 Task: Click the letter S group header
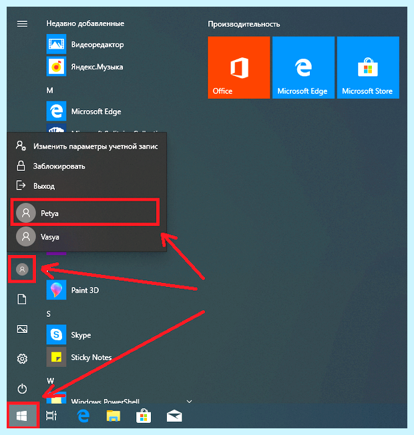(49, 314)
